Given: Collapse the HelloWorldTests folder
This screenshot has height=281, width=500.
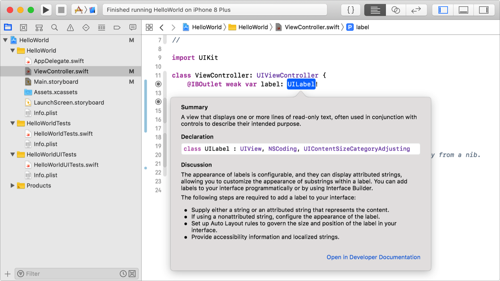Looking at the screenshot, I should pos(12,123).
